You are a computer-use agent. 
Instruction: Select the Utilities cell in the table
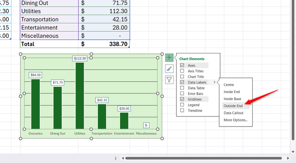pyautogui.click(x=49, y=11)
